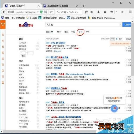Viewport: 134px width, 134px height.
Task: Click the up arrow of vertical scrollbar
Action: coord(132,22)
